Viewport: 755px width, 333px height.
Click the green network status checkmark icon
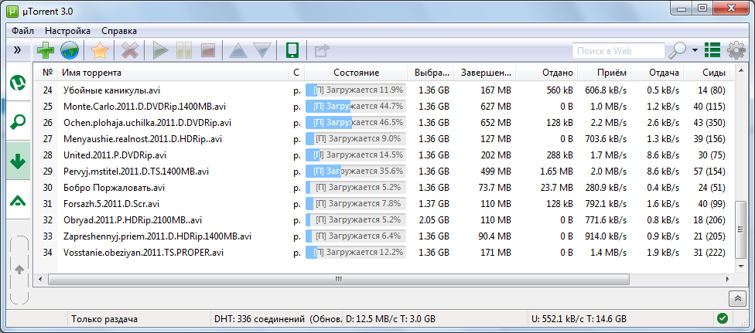(722, 318)
